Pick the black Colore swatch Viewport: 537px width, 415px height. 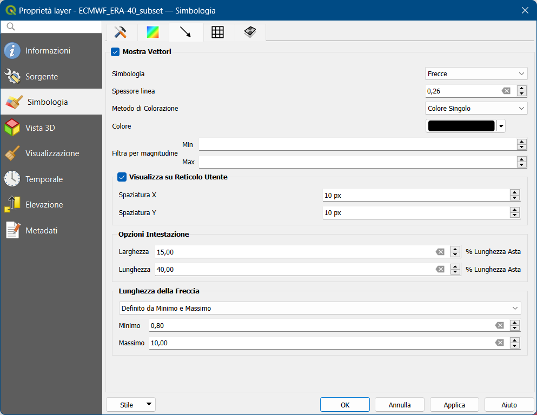point(461,126)
